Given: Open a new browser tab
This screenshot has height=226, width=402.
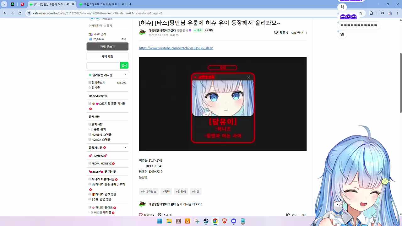Looking at the screenshot, I should (130, 4).
